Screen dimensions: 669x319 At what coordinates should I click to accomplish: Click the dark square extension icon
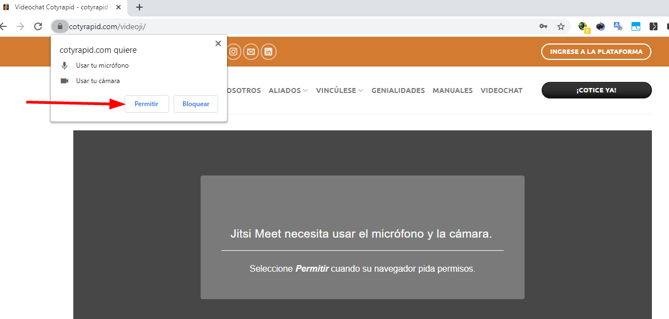654,26
